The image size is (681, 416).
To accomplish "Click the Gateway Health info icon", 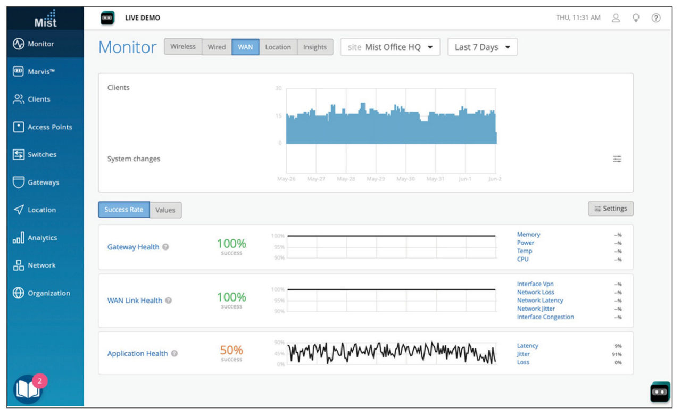I will [165, 247].
